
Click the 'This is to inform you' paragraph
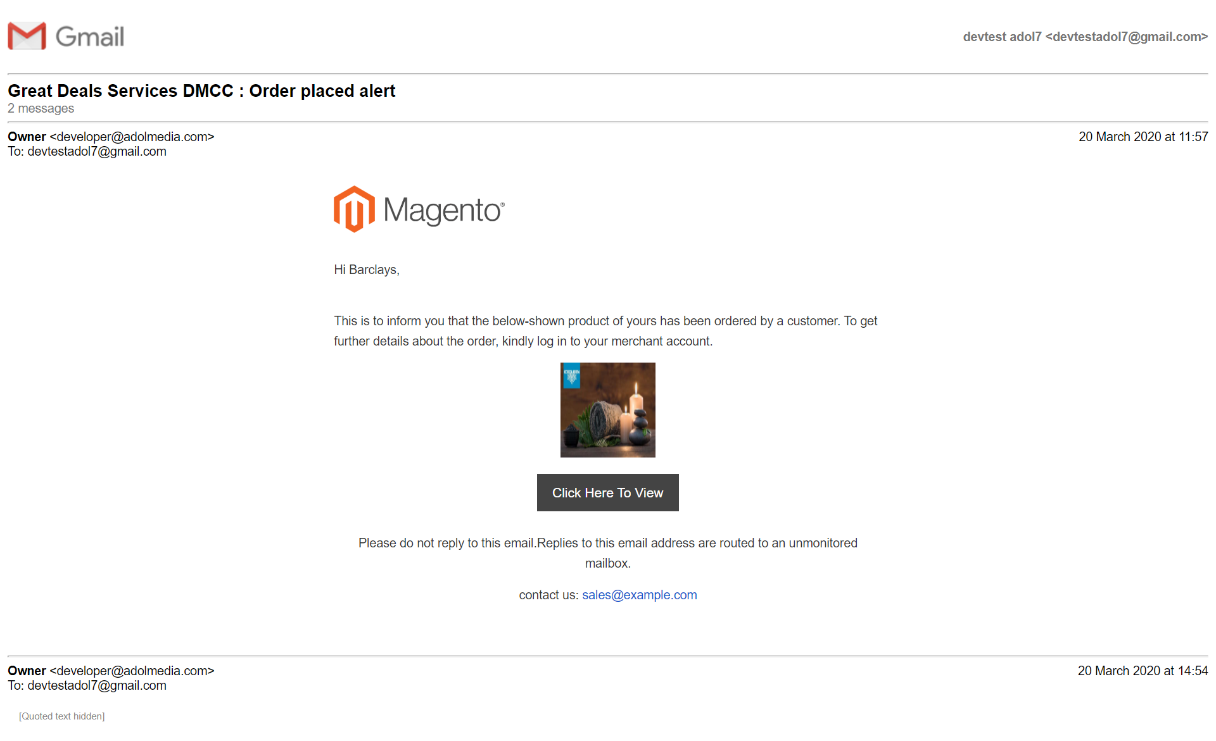pos(605,331)
